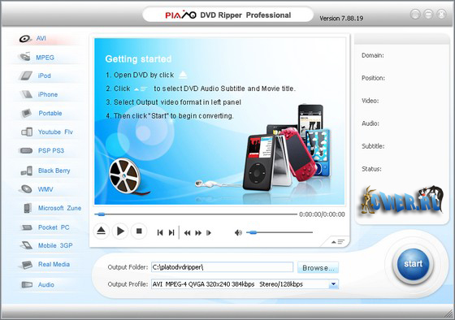Choose the iPod device icon

coord(26,76)
